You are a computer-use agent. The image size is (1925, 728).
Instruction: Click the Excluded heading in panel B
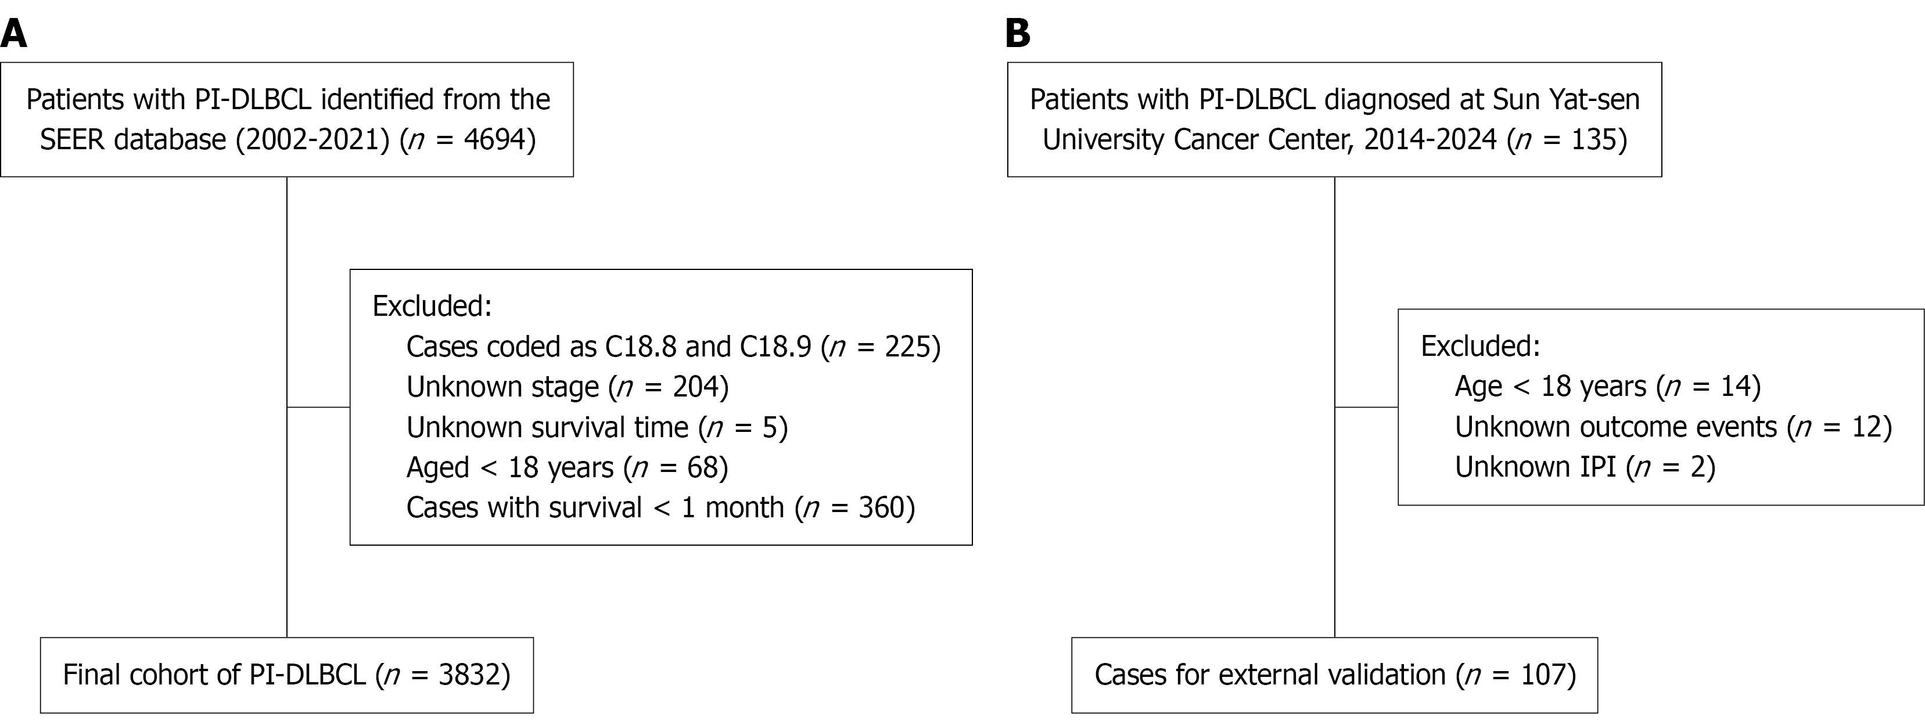tap(1479, 347)
